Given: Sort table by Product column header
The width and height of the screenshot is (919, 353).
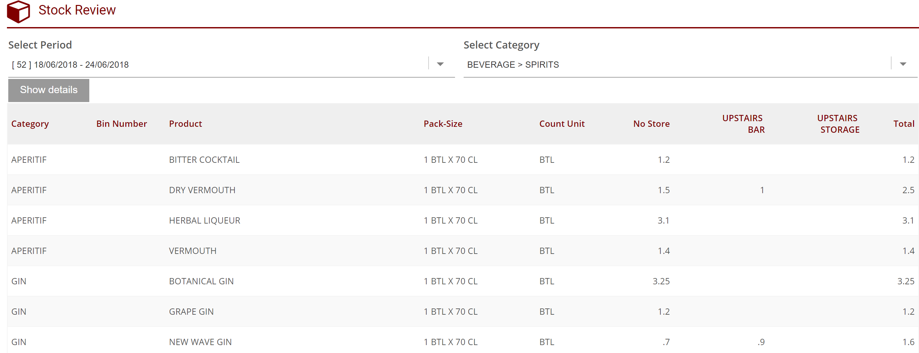Looking at the screenshot, I should (x=185, y=124).
